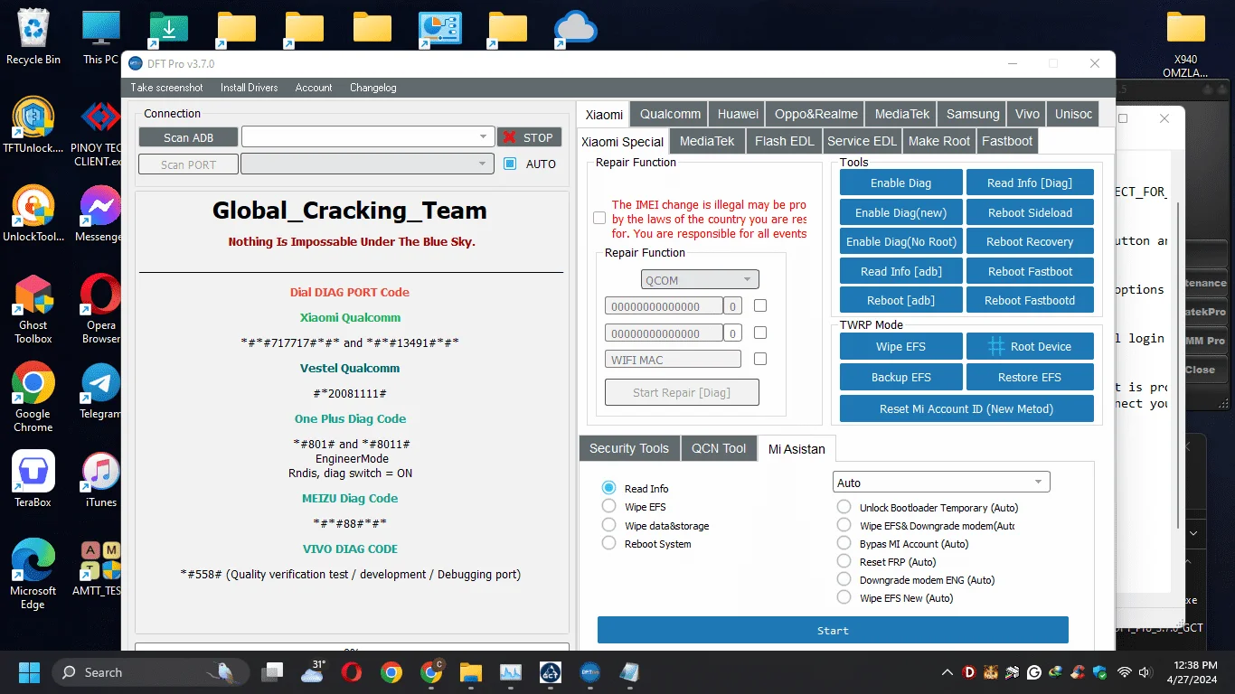Select Unlock Bootloader Temporary (Auto) option

[844, 507]
